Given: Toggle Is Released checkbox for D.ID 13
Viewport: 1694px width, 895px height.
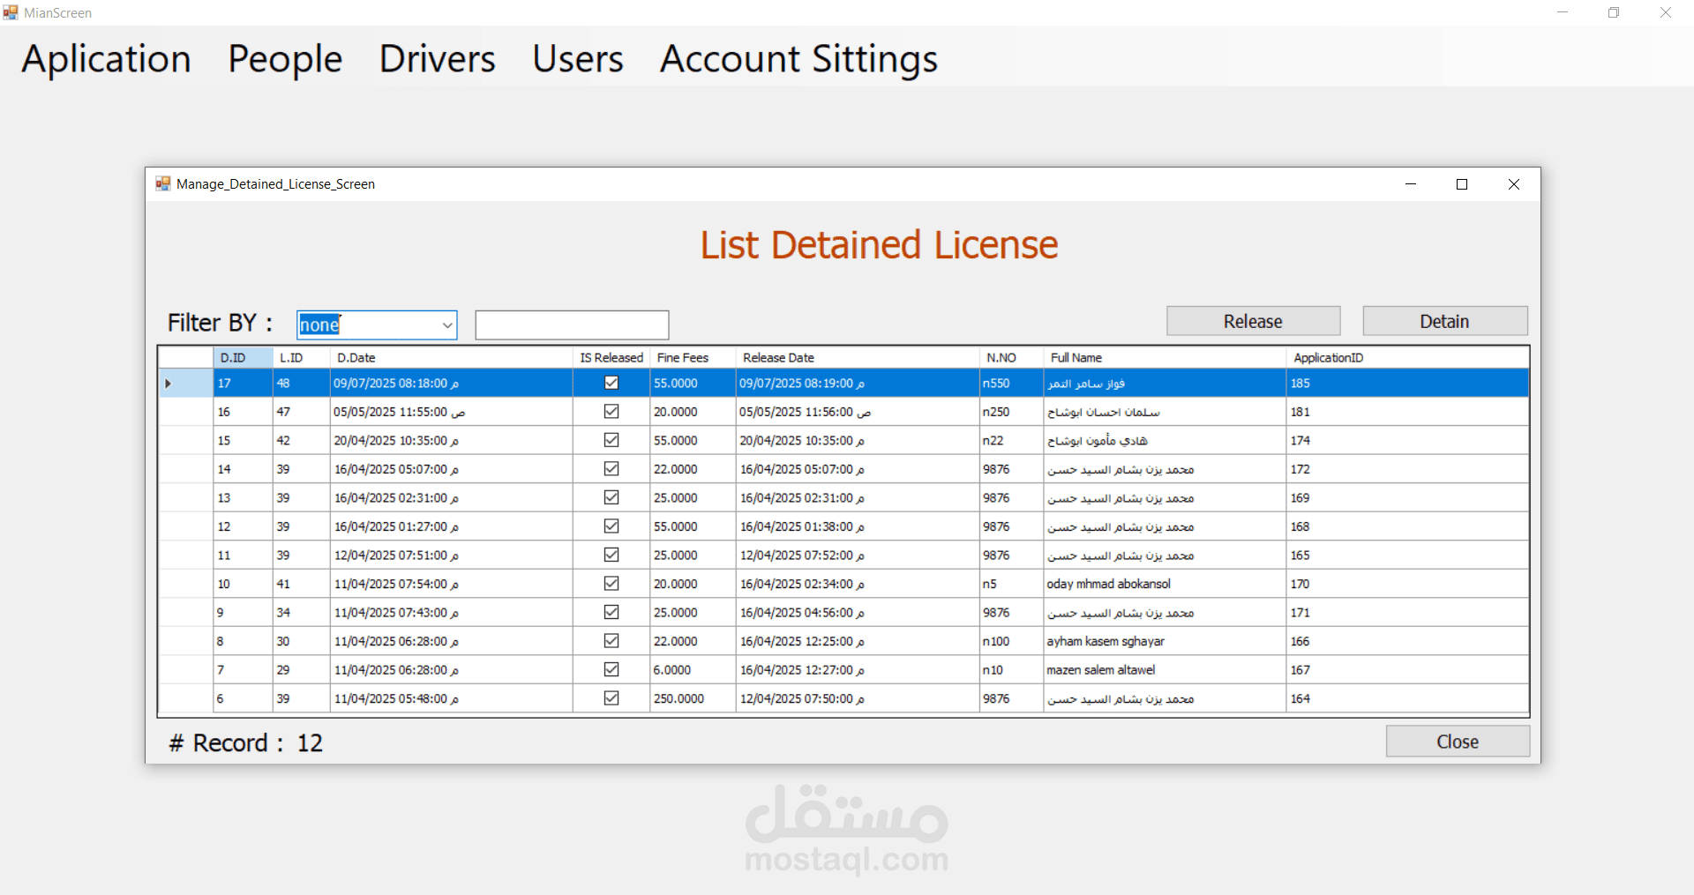Looking at the screenshot, I should (x=611, y=497).
